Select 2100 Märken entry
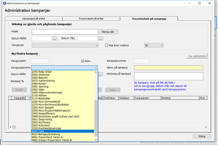 pyautogui.click(x=63, y=95)
